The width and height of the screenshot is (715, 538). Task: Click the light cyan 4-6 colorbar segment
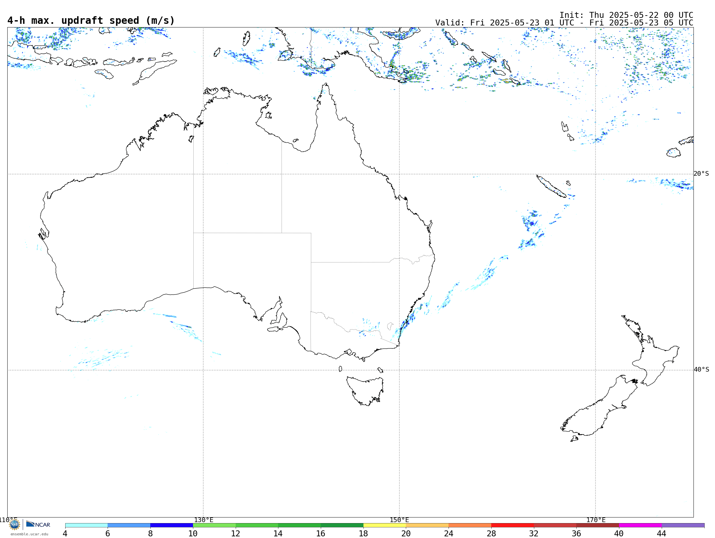coord(86,525)
